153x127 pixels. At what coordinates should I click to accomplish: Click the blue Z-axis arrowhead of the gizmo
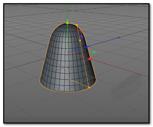[x=87, y=47]
